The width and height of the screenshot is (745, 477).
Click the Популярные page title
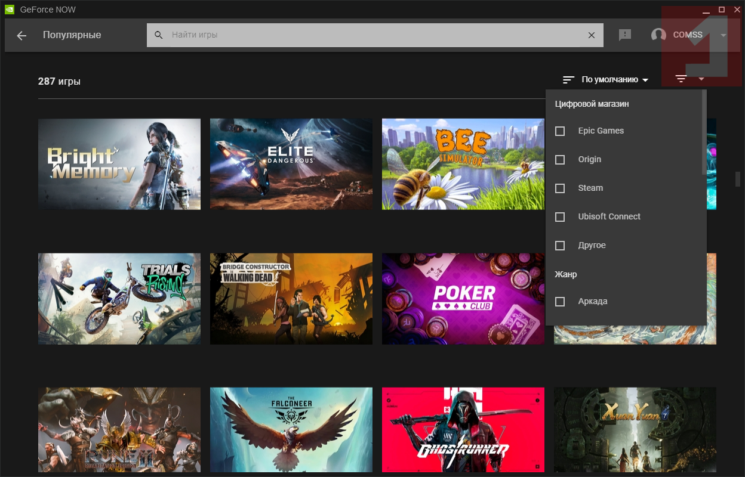click(x=72, y=35)
